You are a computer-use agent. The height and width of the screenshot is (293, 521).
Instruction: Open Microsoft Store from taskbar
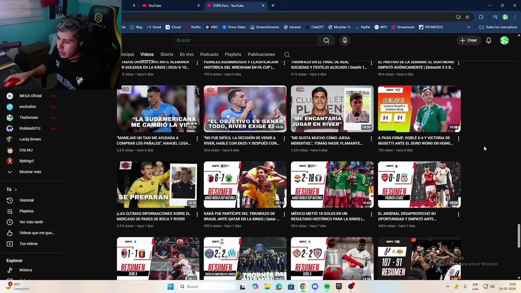[291, 286]
